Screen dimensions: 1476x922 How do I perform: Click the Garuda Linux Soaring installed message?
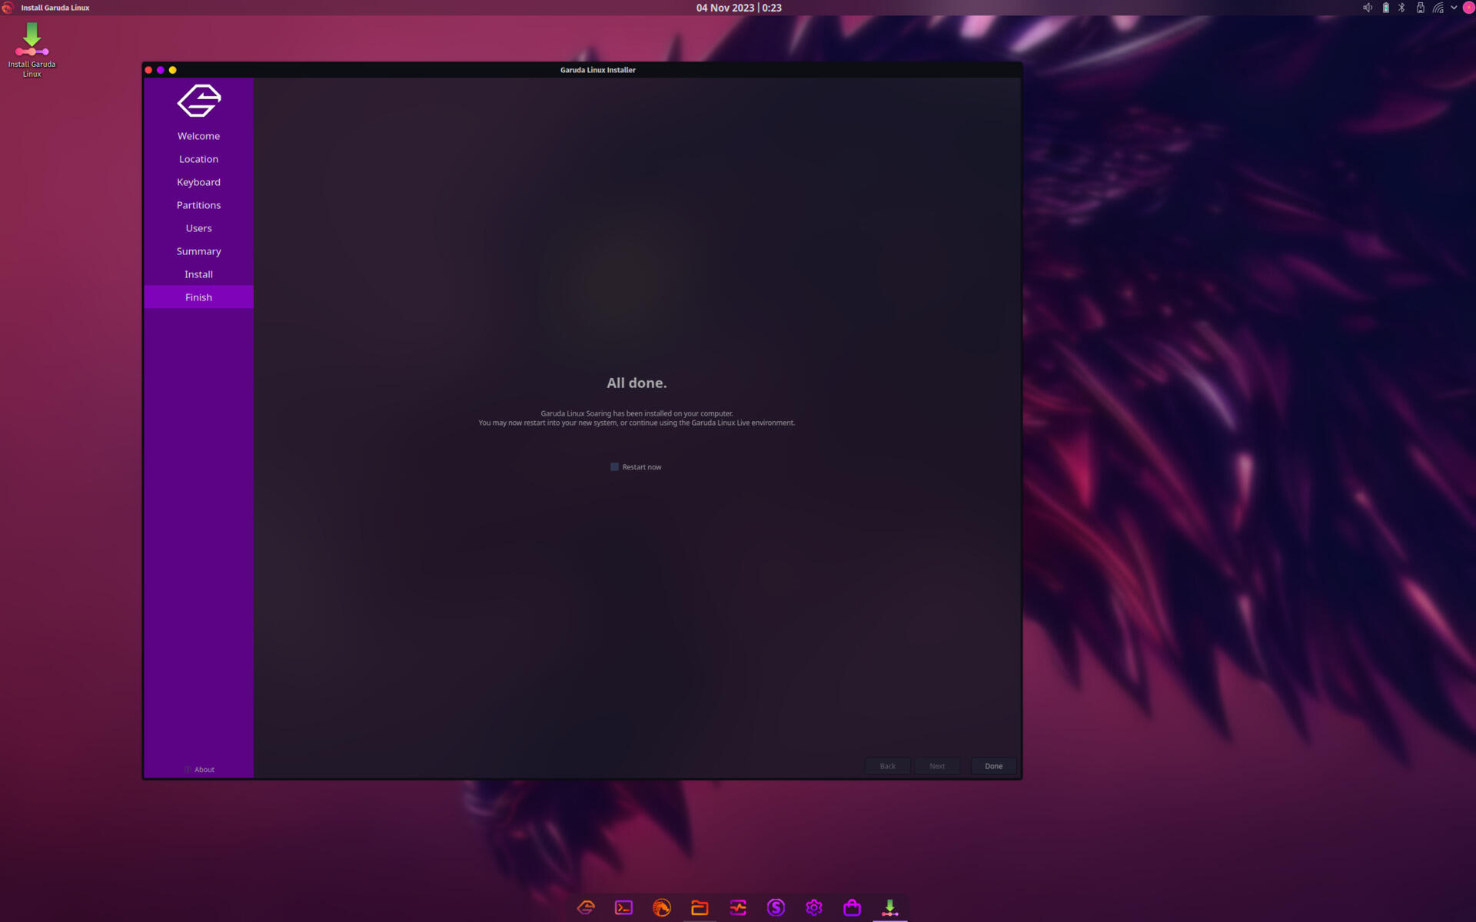(x=637, y=413)
